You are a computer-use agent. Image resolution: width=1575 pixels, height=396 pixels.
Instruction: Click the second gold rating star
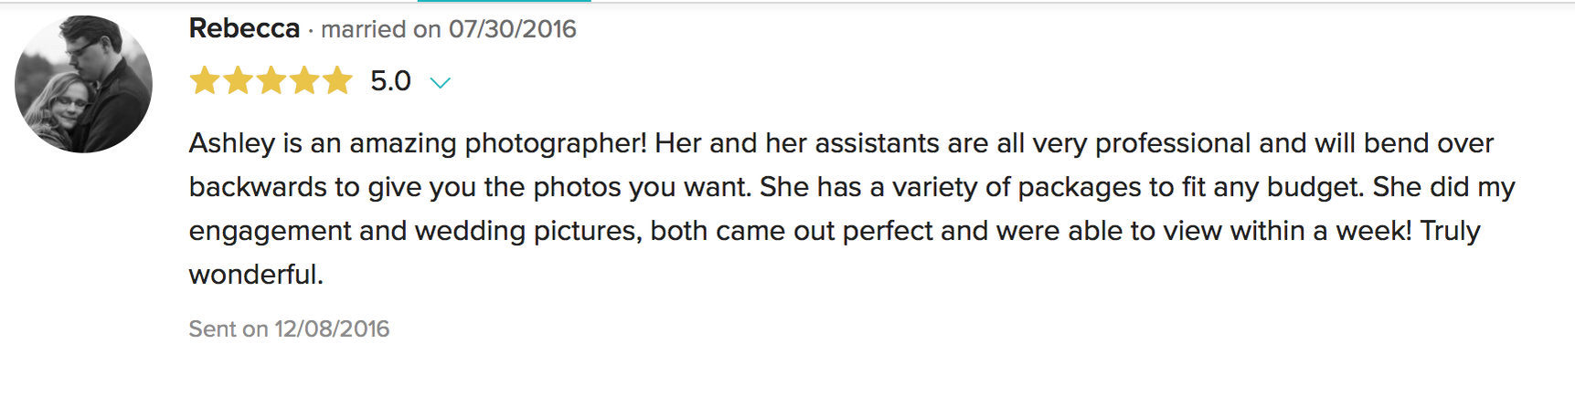pos(238,80)
